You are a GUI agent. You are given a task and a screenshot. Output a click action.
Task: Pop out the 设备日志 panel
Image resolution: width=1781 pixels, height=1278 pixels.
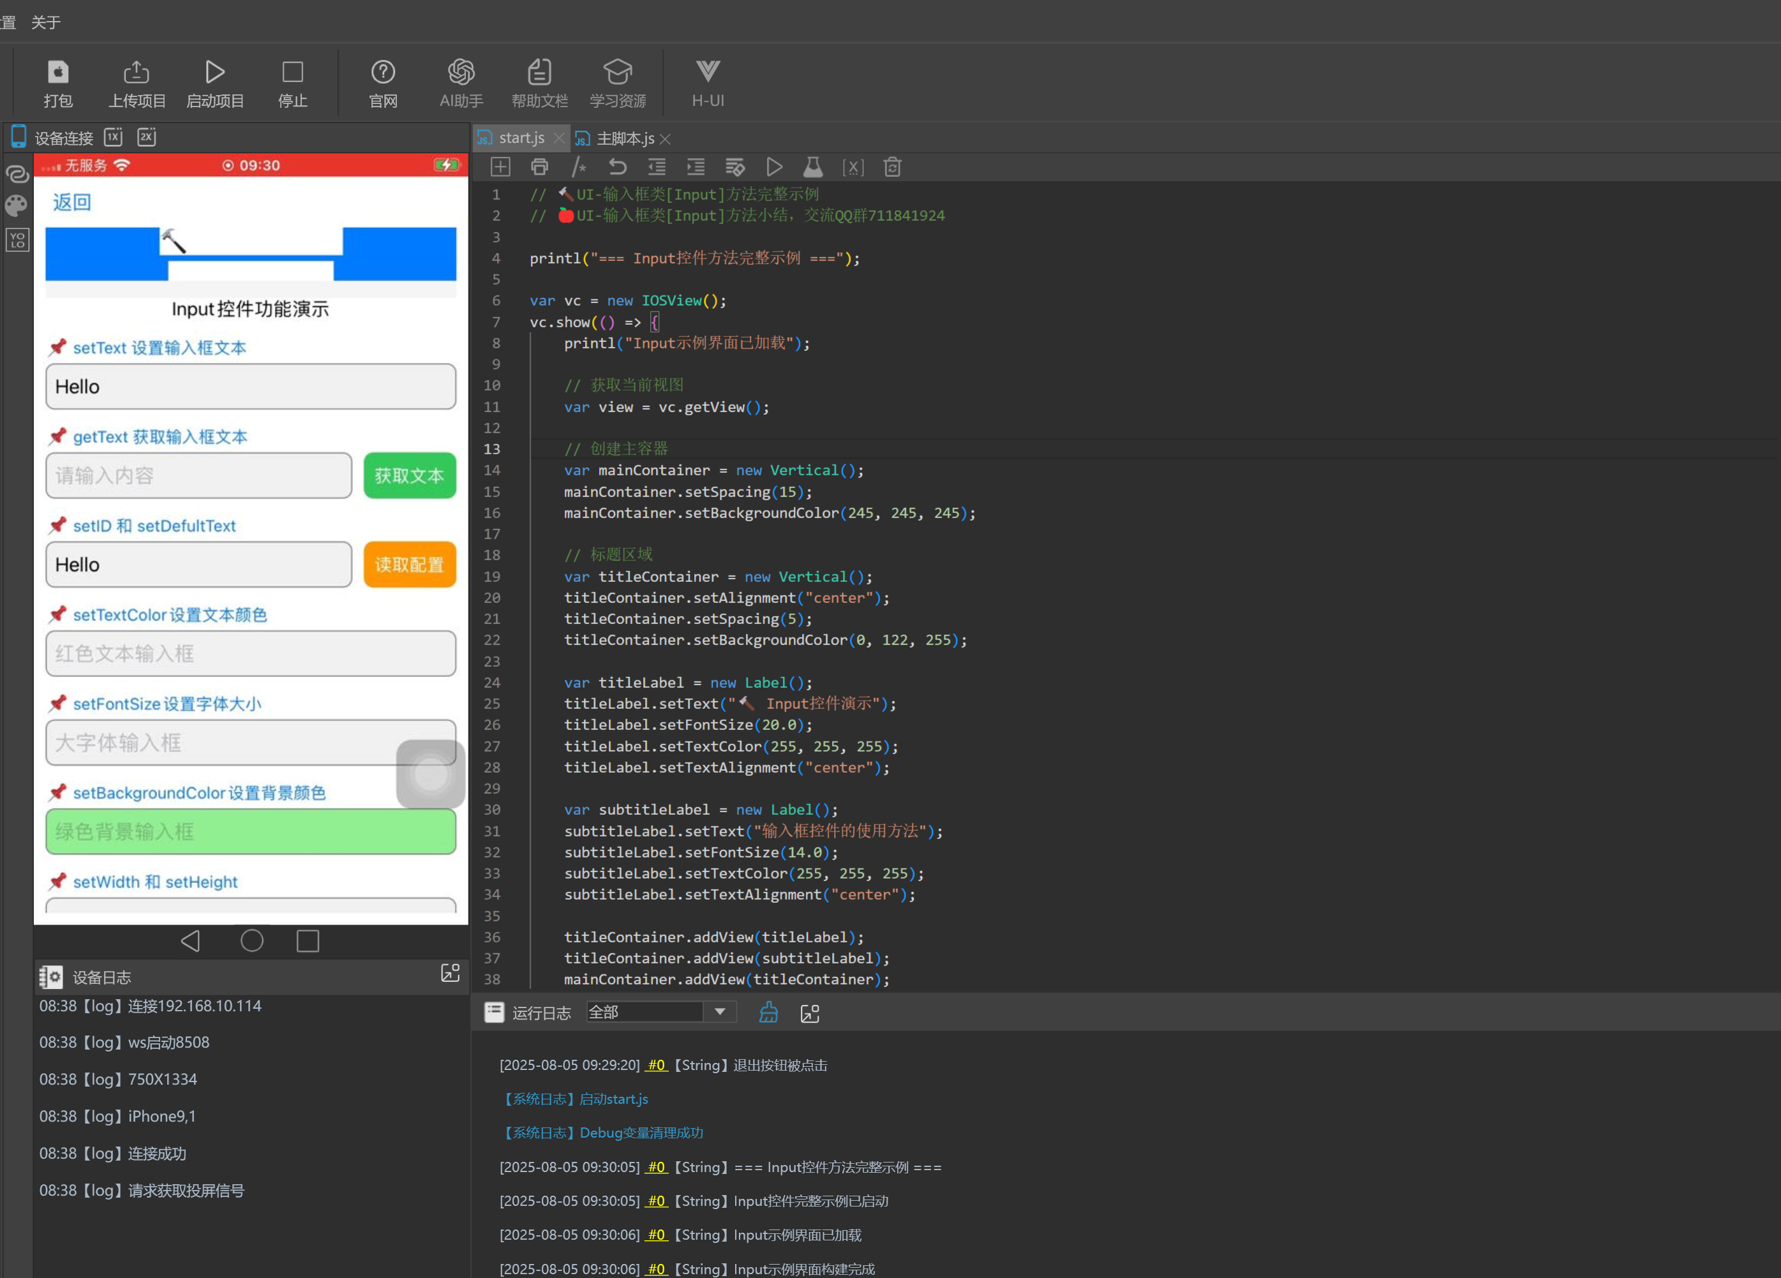tap(450, 974)
